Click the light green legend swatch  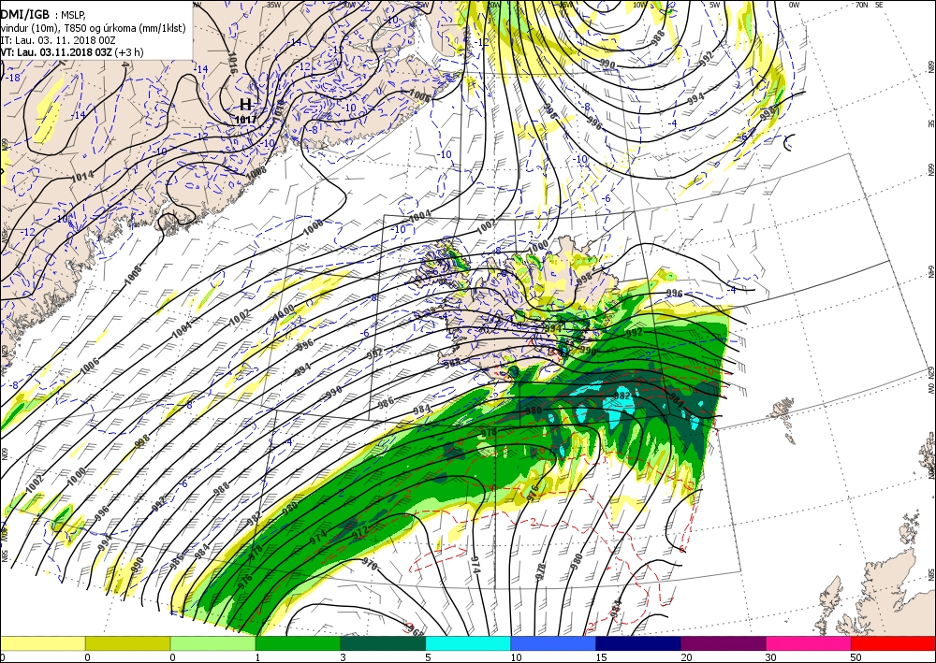tap(213, 643)
